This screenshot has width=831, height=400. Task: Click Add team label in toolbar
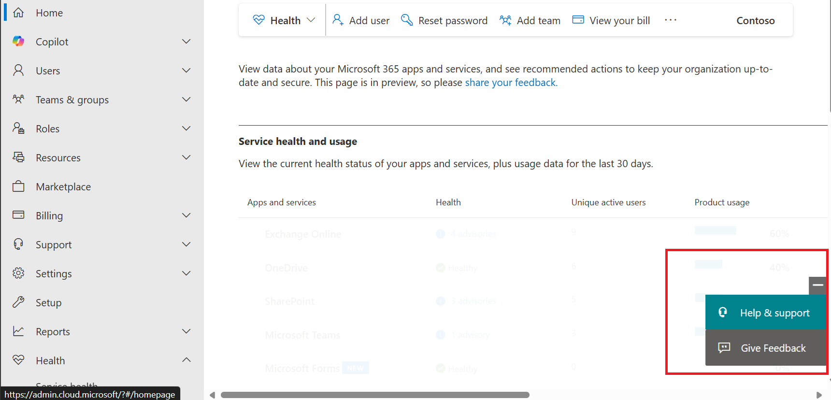point(538,21)
